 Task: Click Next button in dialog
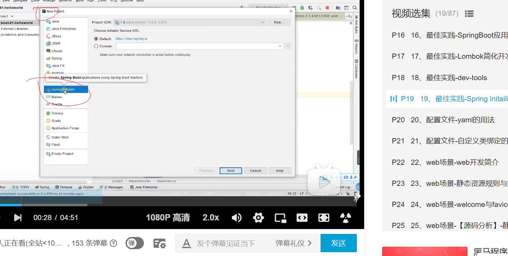coord(231,171)
